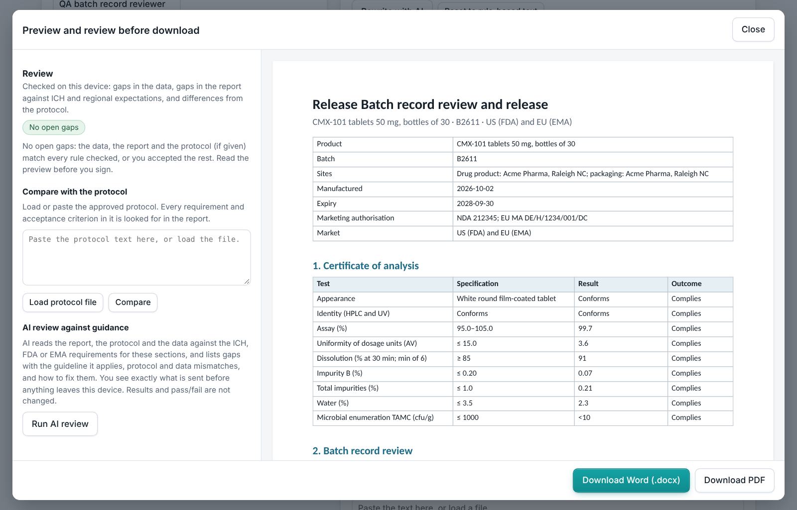Screen dimensions: 797x510
Task: Download the Word .docx report
Action: coord(631,480)
